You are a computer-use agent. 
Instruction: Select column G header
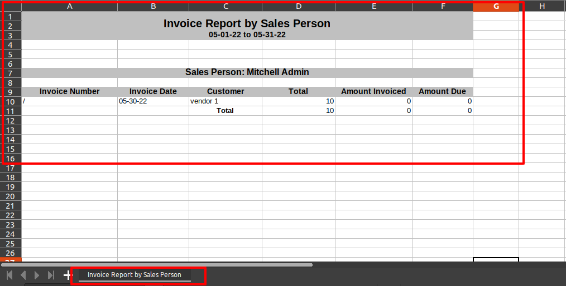[x=496, y=6]
